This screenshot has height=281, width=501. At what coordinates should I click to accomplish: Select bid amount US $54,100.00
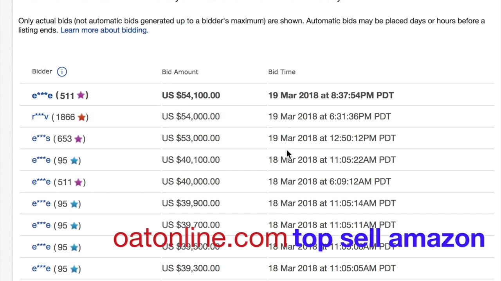tap(191, 95)
